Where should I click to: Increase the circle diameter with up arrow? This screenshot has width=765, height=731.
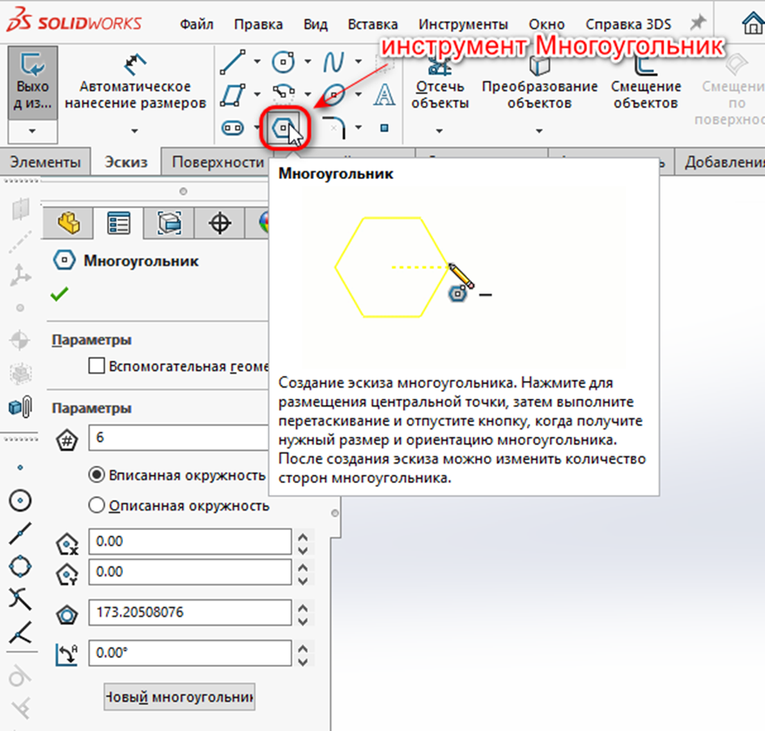(303, 609)
